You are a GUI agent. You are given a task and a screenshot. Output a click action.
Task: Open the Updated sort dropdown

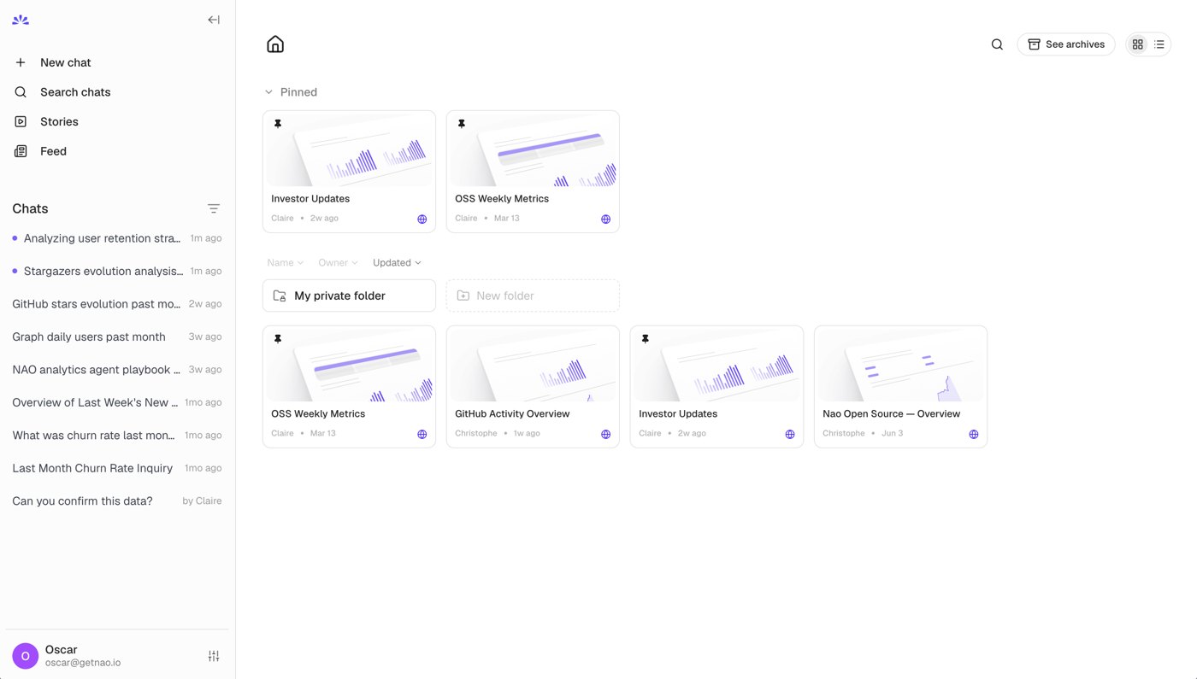[x=397, y=263]
